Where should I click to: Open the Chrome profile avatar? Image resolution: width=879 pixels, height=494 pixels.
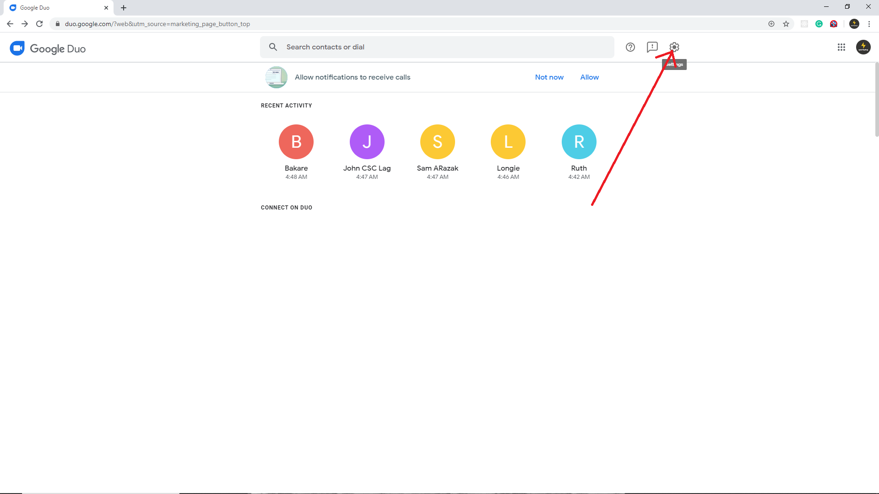(854, 24)
